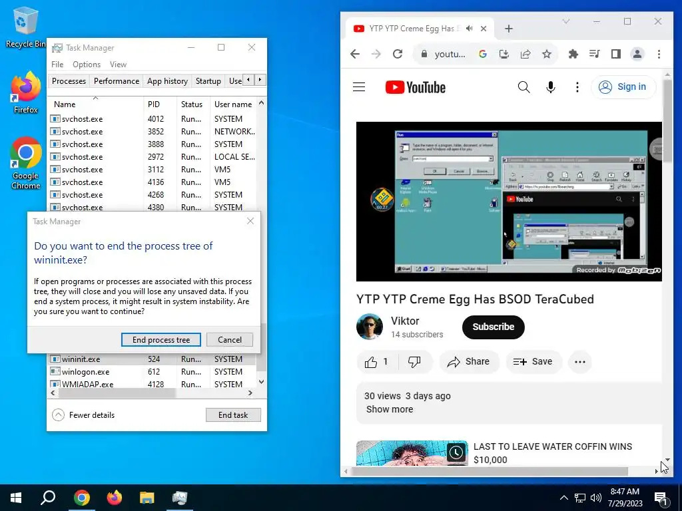Click the share page icon in address bar
Screen dimensions: 682x511
525,54
